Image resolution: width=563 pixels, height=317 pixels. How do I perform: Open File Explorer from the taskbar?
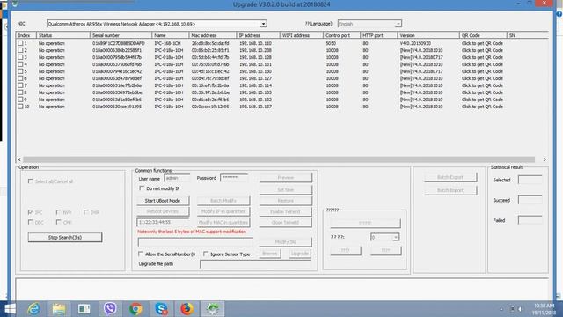click(59, 309)
